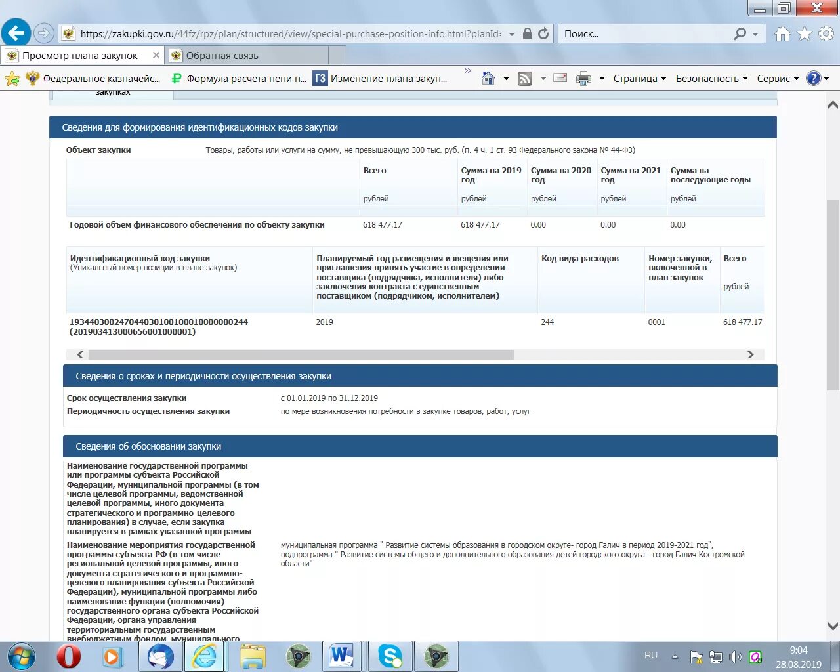Click the search magnifier icon
Viewport: 840px width, 672px height.
[x=740, y=33]
